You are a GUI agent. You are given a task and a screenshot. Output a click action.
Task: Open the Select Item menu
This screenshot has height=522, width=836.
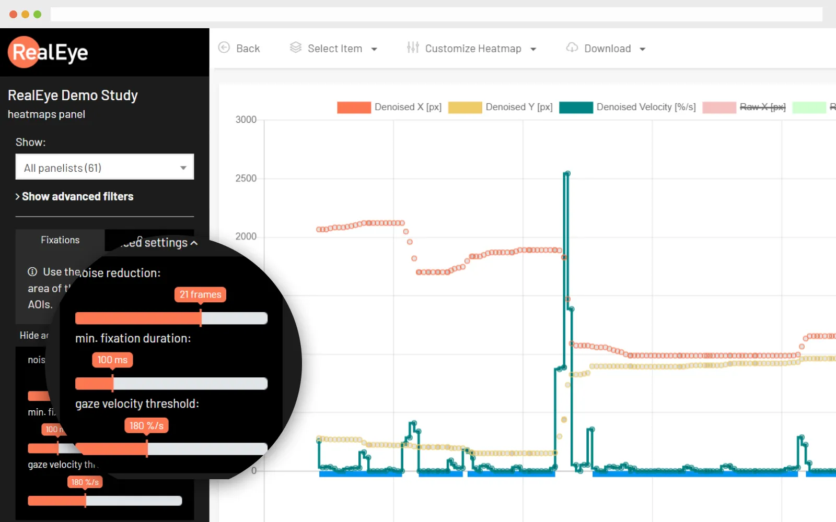[335, 48]
